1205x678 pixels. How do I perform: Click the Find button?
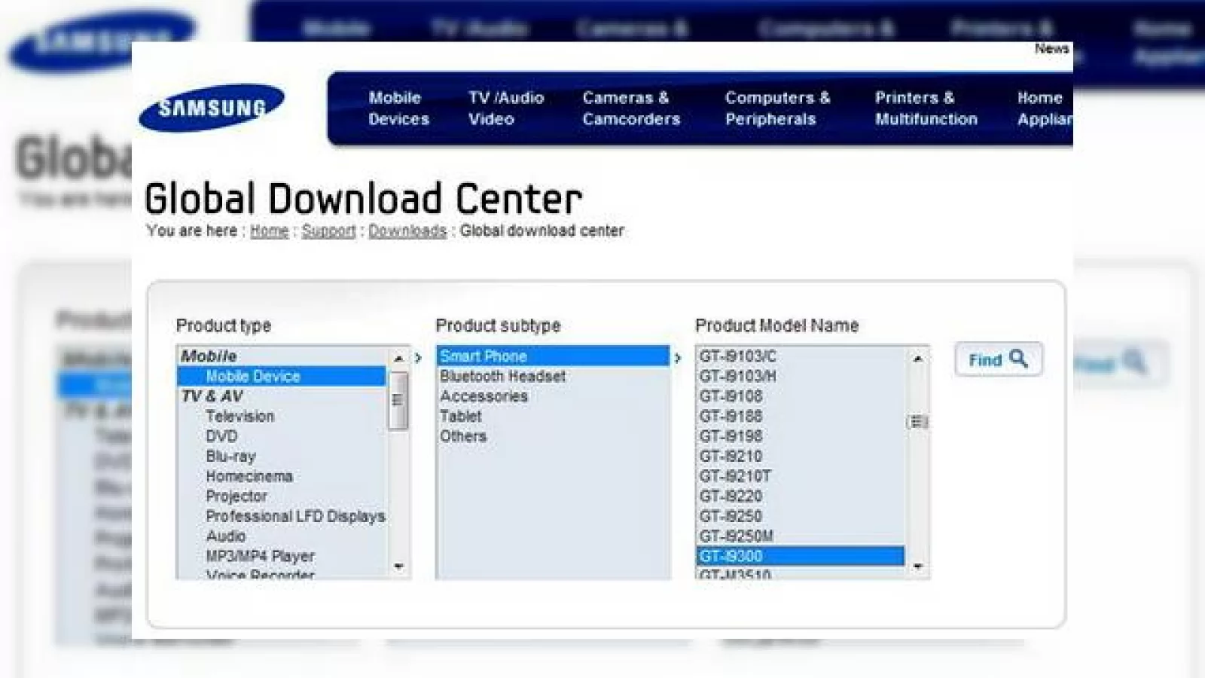click(x=998, y=359)
